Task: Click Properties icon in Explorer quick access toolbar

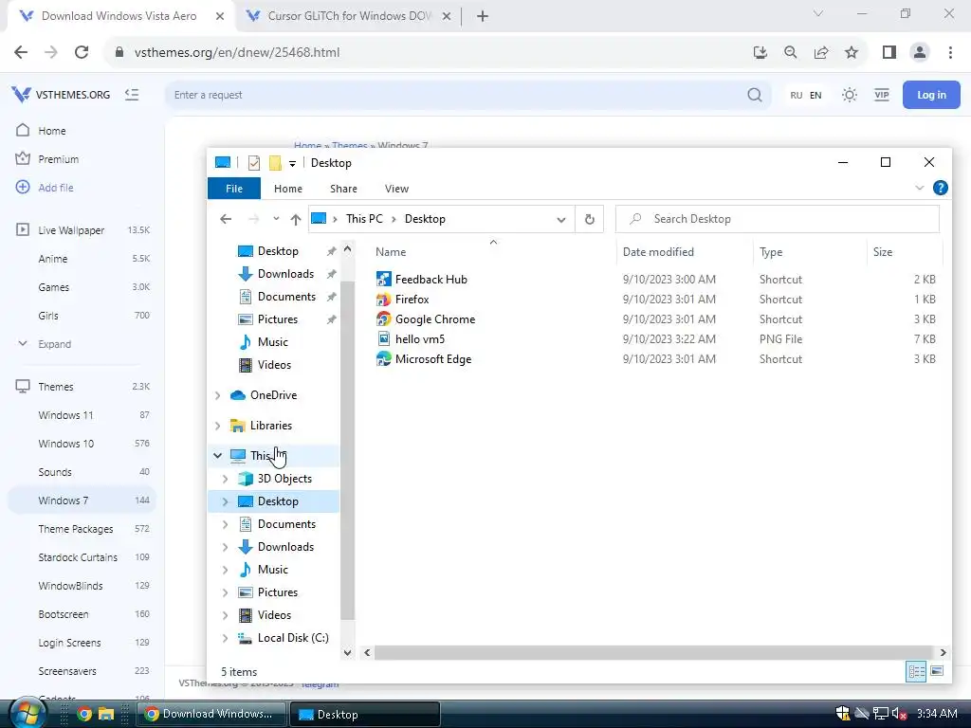Action: click(x=254, y=163)
